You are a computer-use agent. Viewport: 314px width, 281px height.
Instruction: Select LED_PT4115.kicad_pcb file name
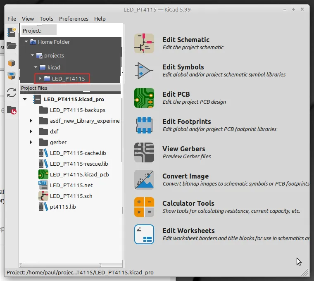tap(79, 174)
